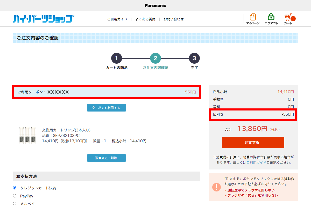Open the shopping cart icon

coord(288,17)
